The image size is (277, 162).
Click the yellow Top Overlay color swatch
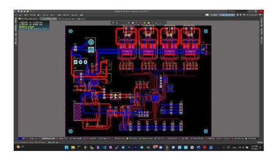[x=127, y=139]
